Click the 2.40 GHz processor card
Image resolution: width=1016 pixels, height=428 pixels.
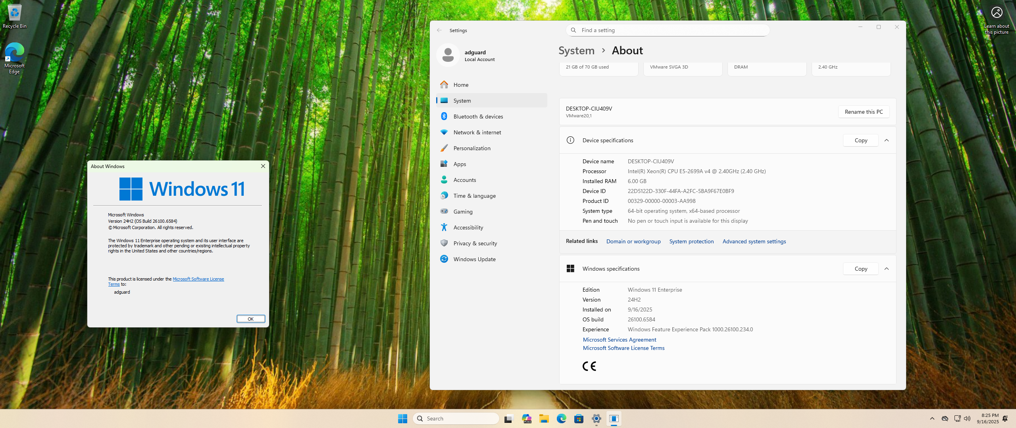(851, 68)
